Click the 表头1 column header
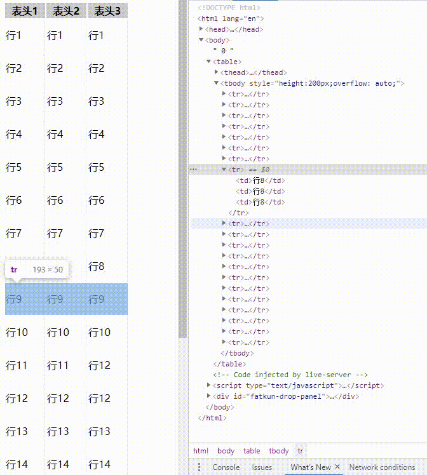The height and width of the screenshot is (475, 427). pos(25,11)
